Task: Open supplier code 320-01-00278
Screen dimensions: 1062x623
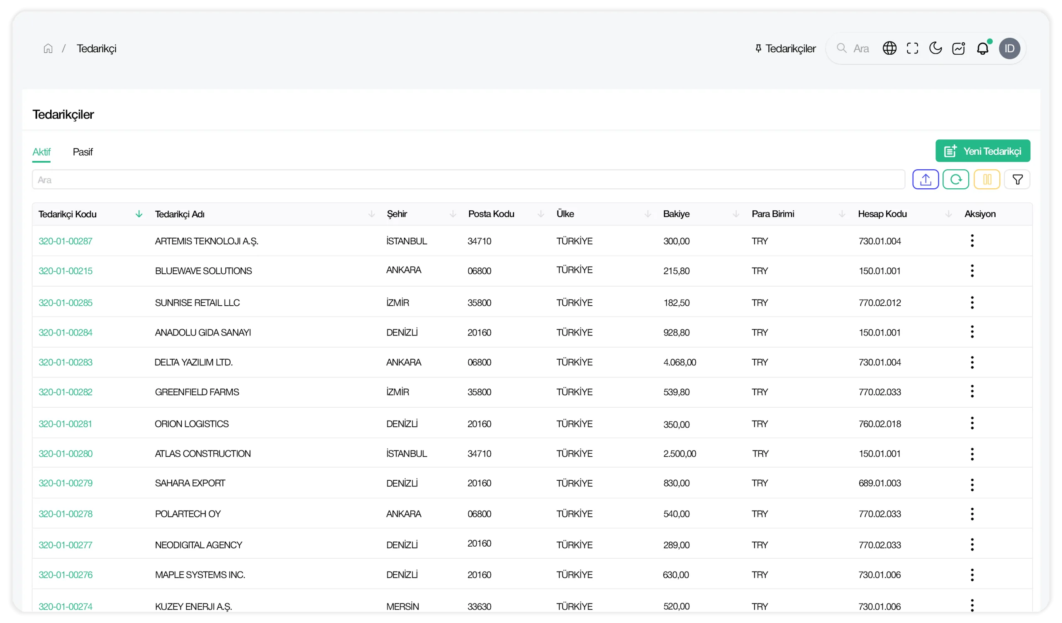Action: point(65,514)
